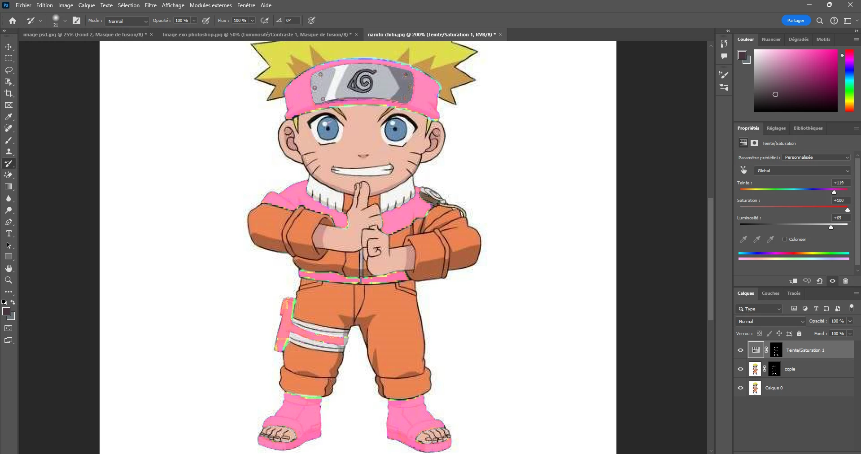Swap foreground and background colors

13,302
